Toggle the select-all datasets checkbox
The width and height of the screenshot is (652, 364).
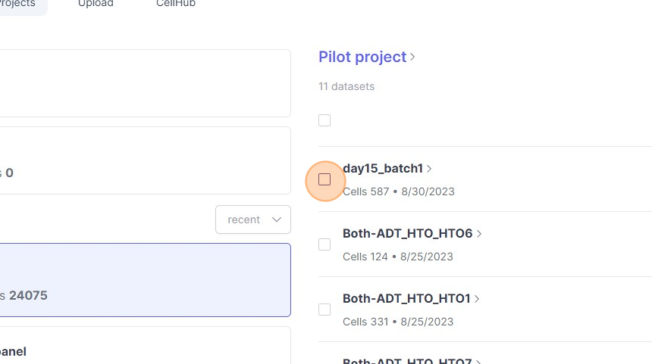click(324, 120)
